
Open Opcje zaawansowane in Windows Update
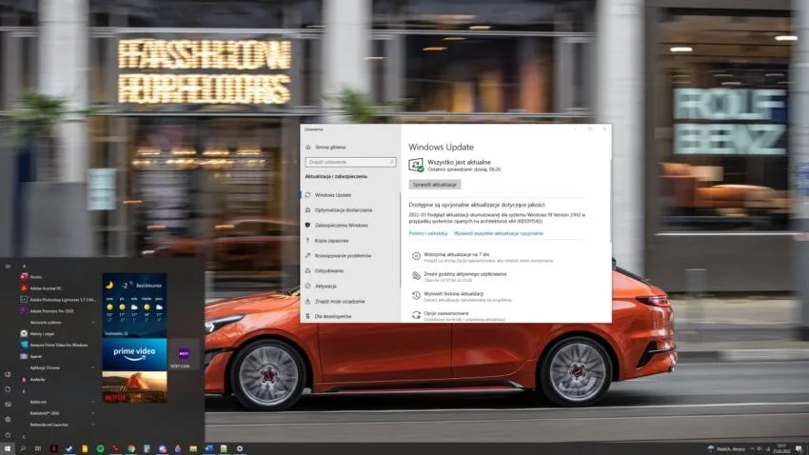pyautogui.click(x=446, y=314)
